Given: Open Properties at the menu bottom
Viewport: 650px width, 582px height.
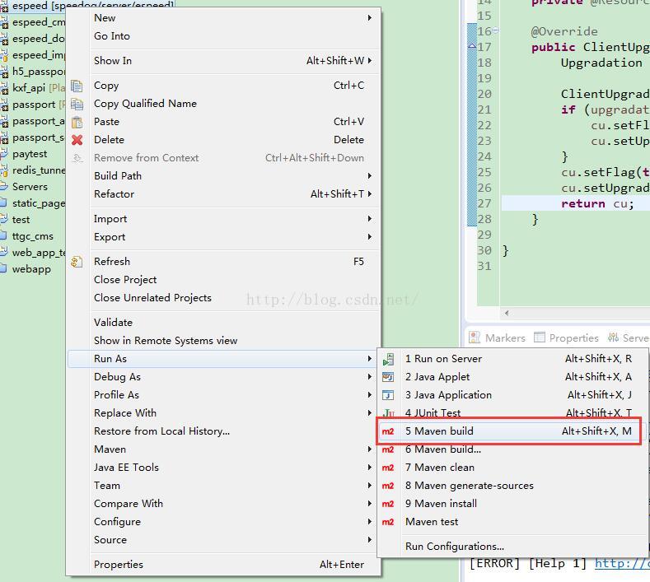Looking at the screenshot, I should [x=224, y=565].
